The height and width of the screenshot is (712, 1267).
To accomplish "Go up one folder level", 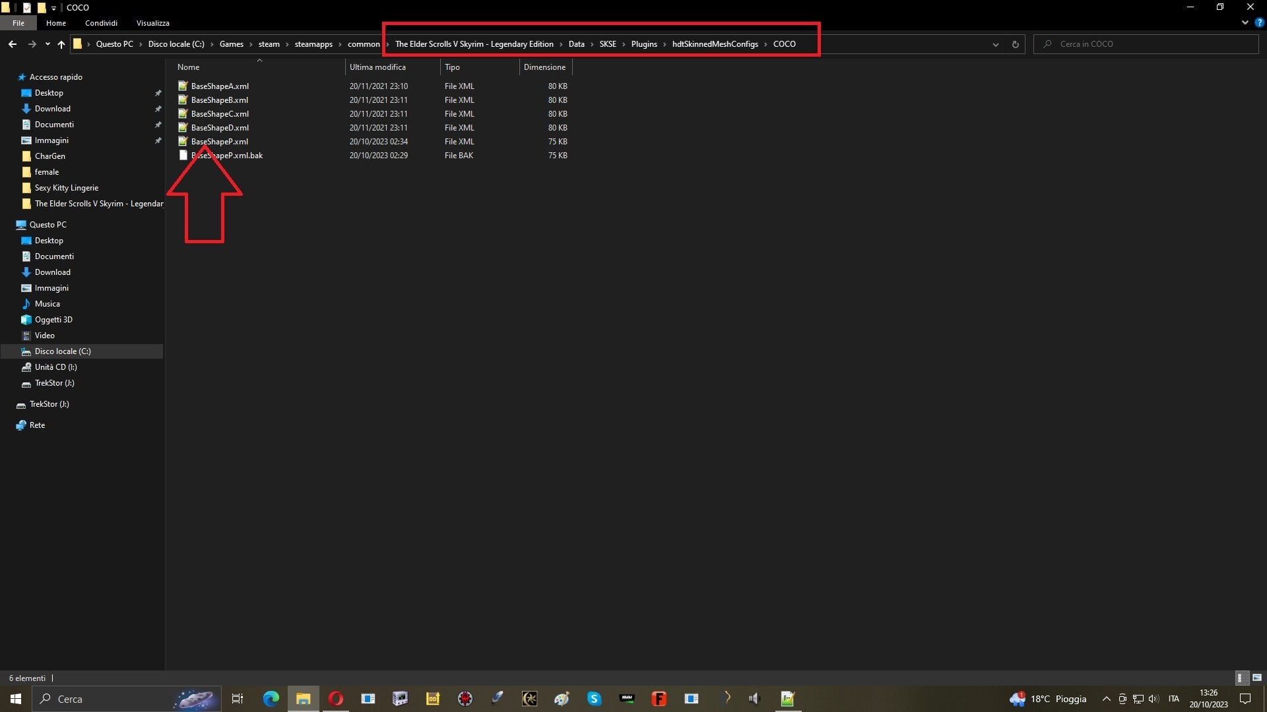I will pos(61,44).
